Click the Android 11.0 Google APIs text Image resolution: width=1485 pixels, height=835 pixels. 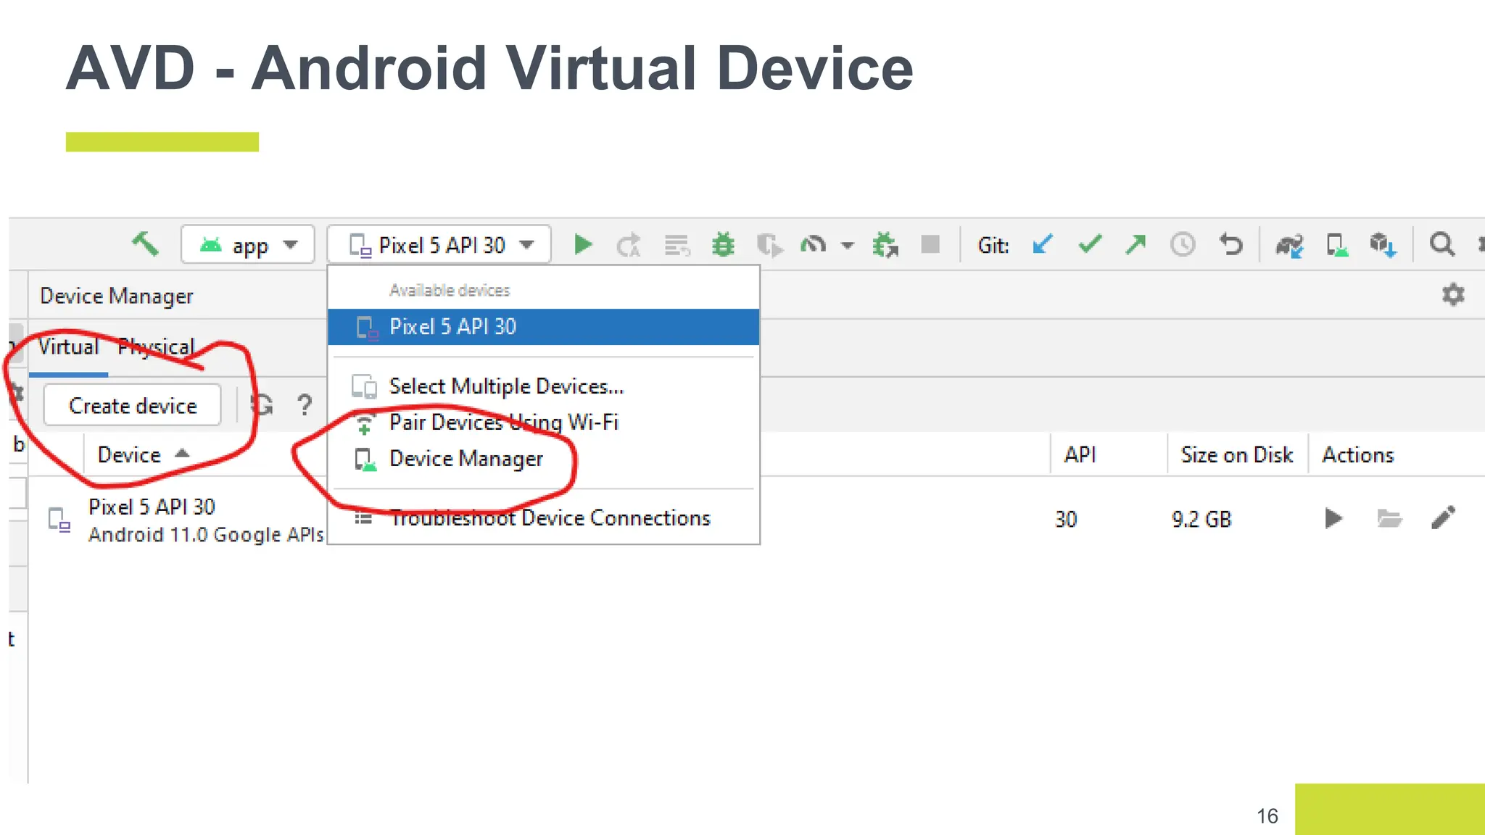point(206,534)
